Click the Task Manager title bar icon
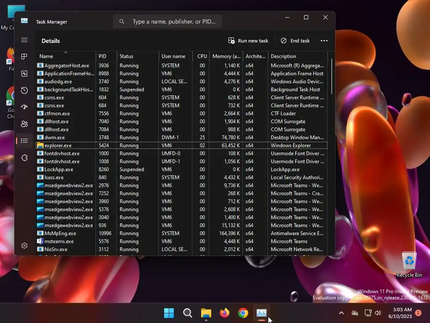The width and height of the screenshot is (430, 323). click(24, 21)
